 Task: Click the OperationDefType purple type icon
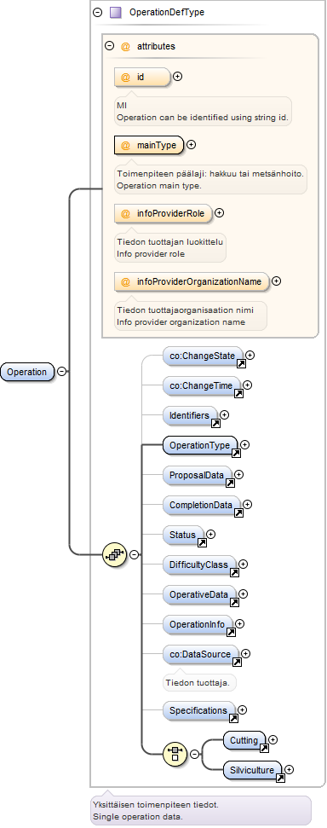[x=115, y=12]
